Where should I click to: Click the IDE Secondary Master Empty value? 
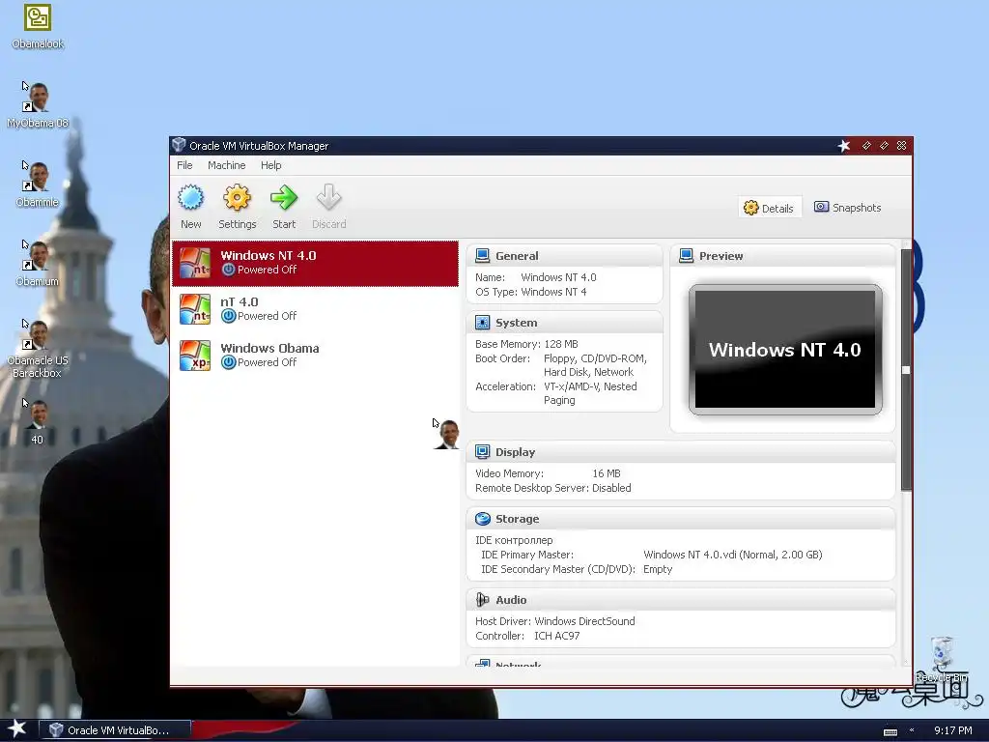[x=658, y=569]
